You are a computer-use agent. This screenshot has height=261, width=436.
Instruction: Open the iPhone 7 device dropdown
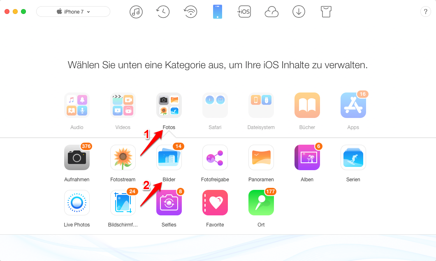pyautogui.click(x=73, y=12)
